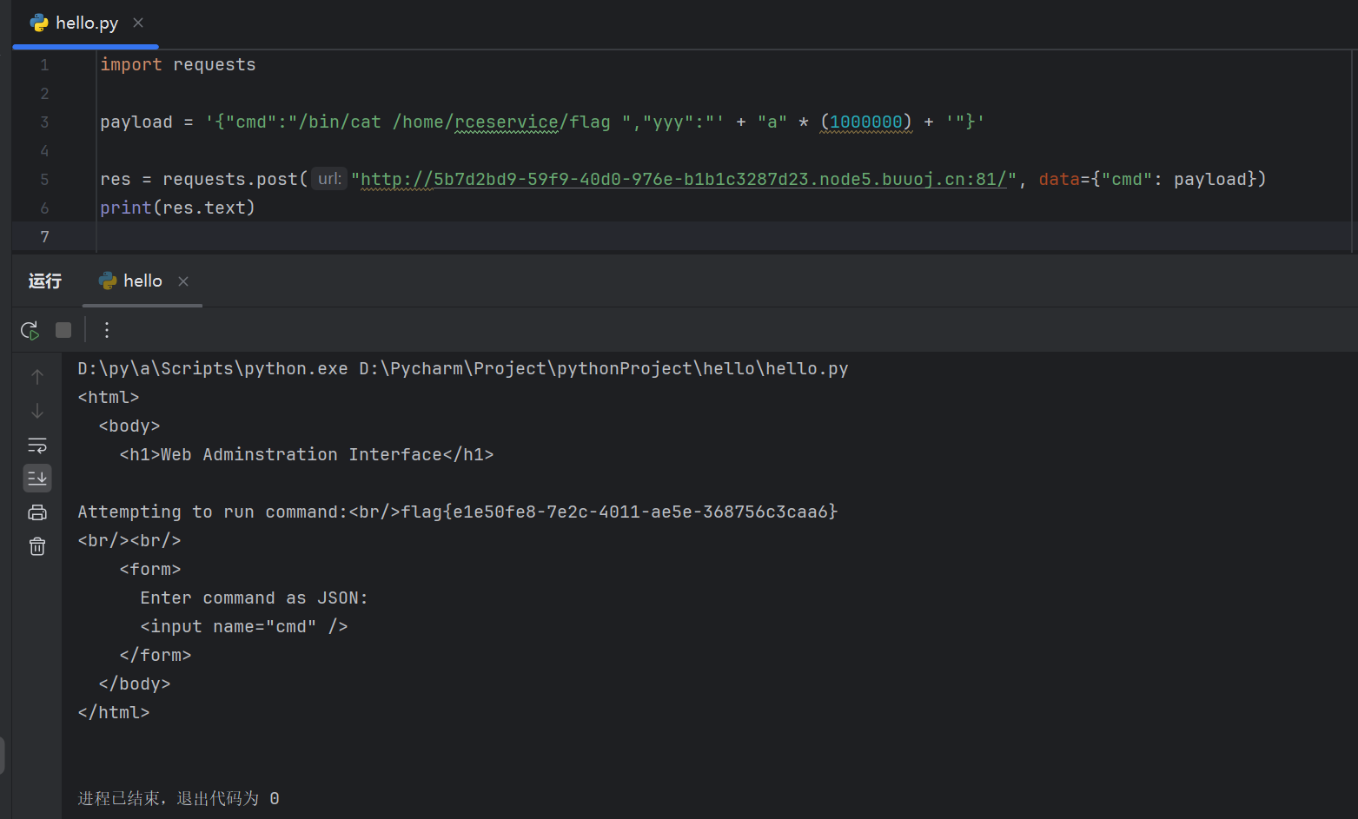Click the 'data' keyword argument
The image size is (1358, 819).
[x=1059, y=179]
